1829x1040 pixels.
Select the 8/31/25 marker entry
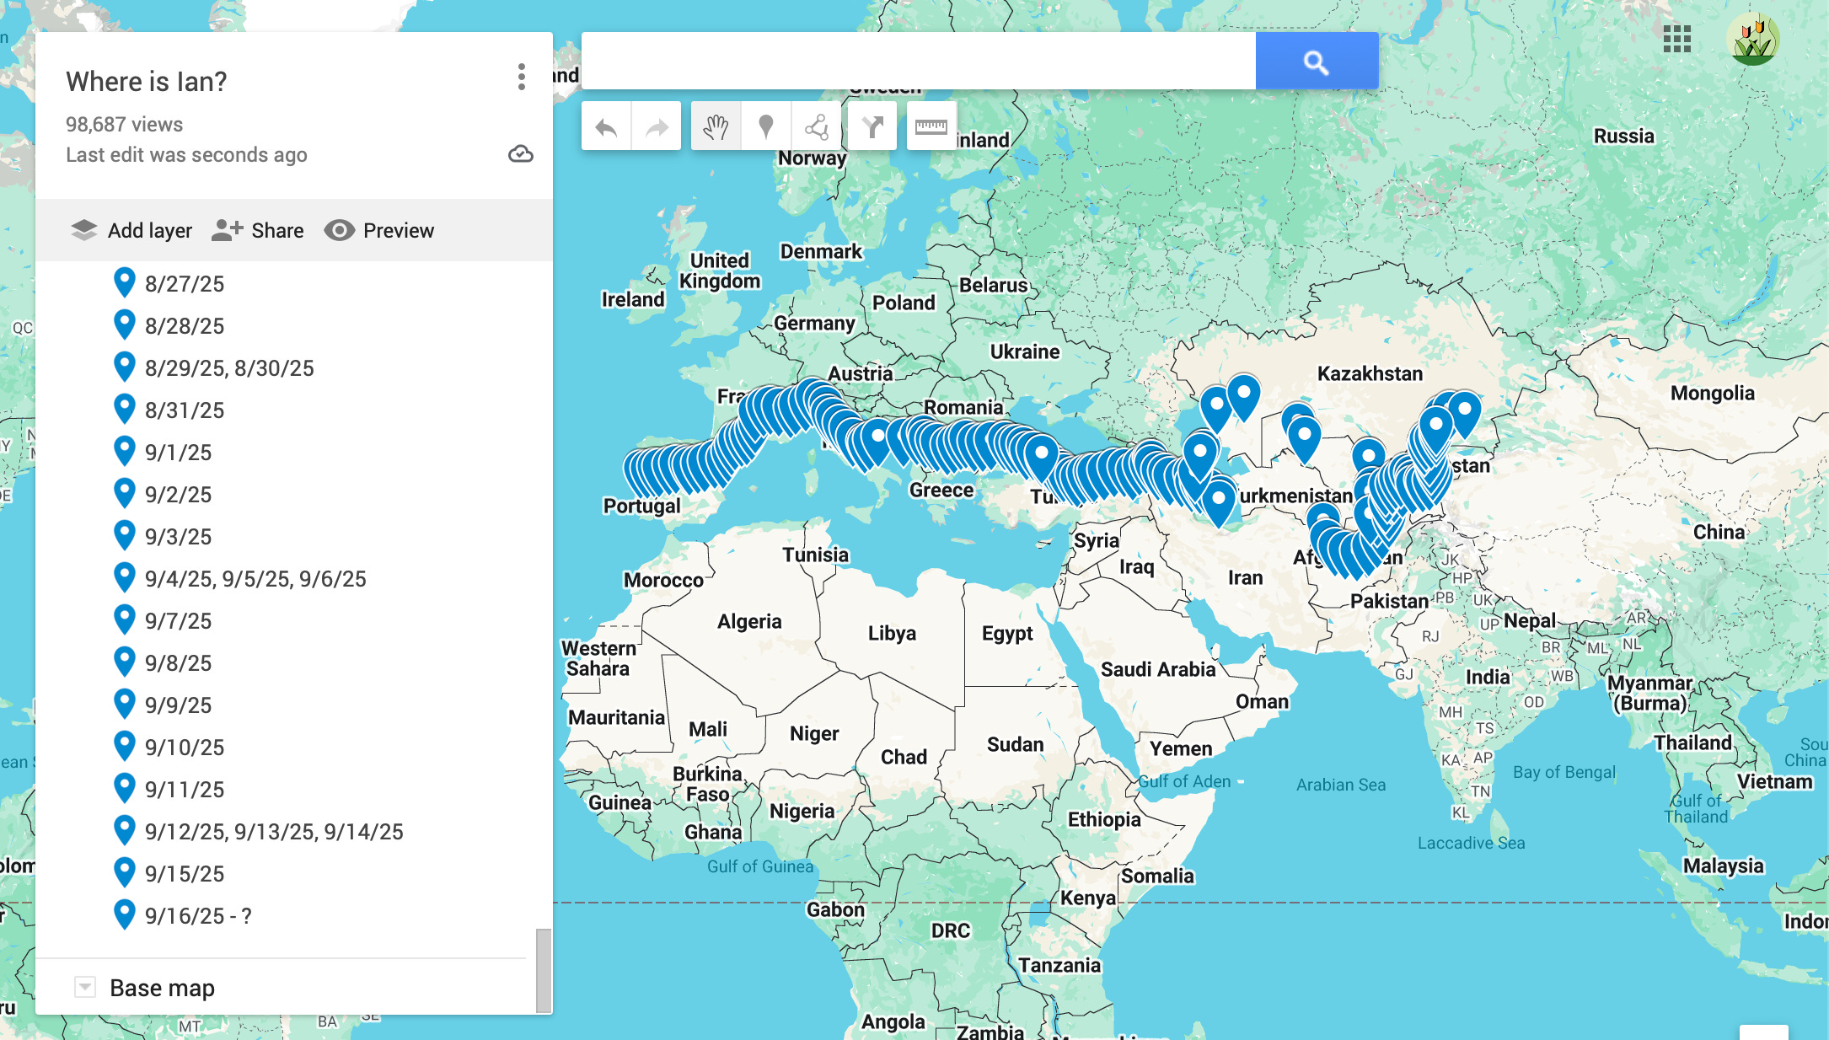coord(185,410)
